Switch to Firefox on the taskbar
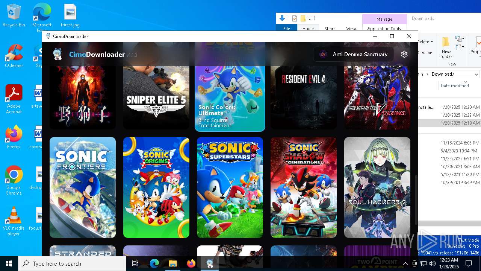 pos(191,263)
